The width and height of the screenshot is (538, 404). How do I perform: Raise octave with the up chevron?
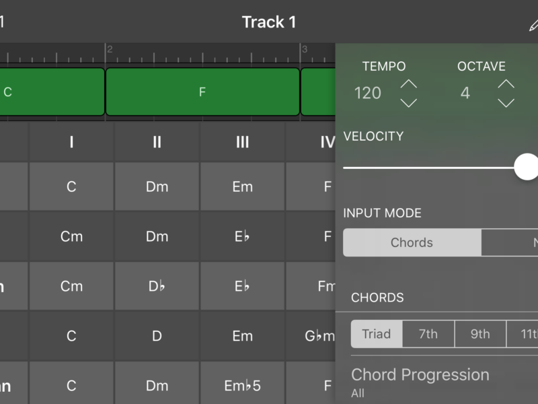point(506,85)
